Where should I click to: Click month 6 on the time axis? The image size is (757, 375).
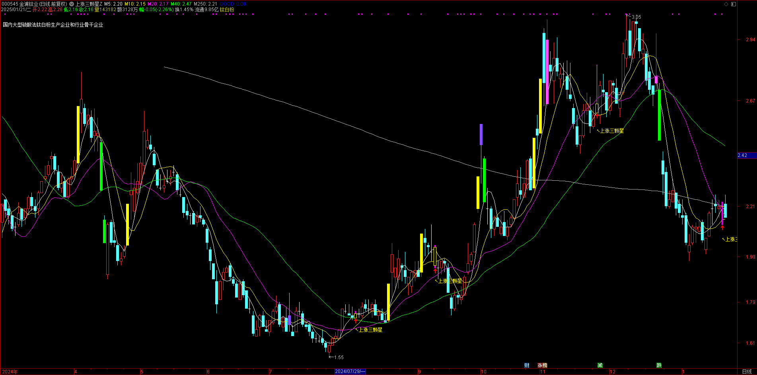point(208,372)
